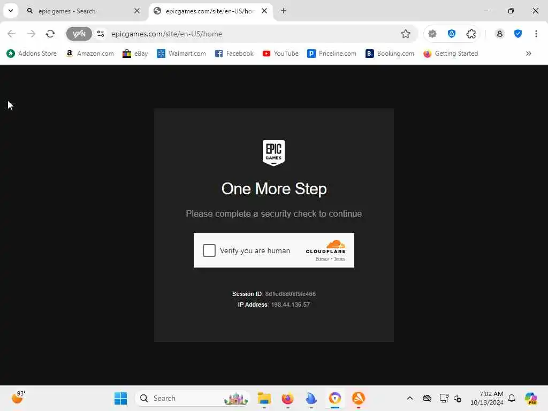This screenshot has width=548, height=411.
Task: Open the Extensions puzzle icon
Action: (x=471, y=34)
